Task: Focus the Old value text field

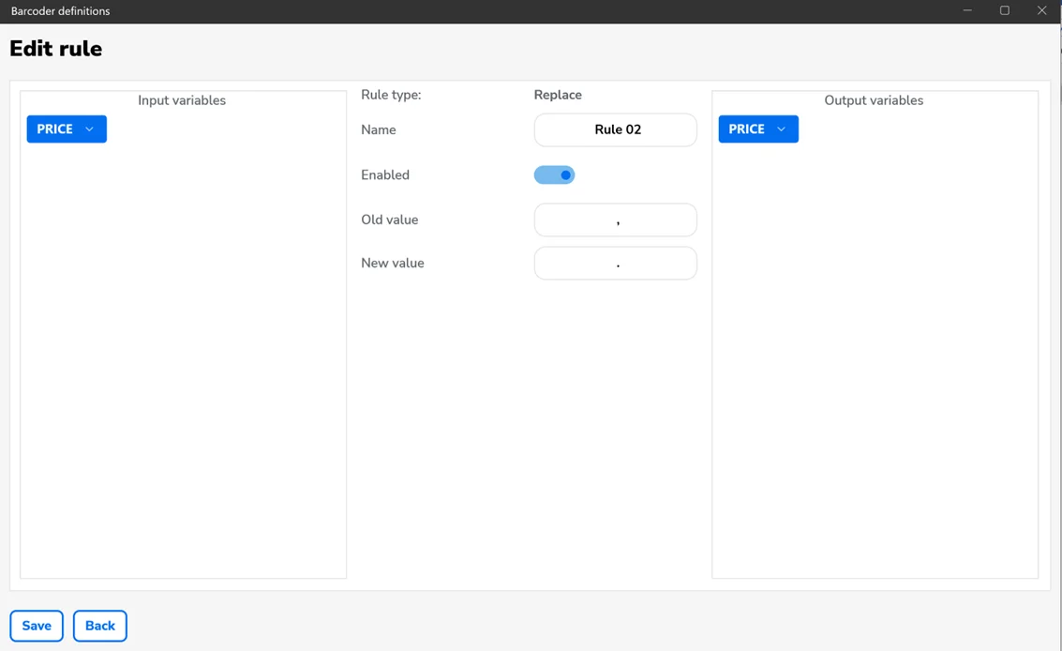Action: 615,220
